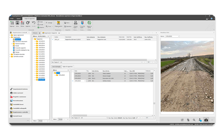
Task: Expand the Approvvigionamenti tree folder
Action: coord(10,35)
